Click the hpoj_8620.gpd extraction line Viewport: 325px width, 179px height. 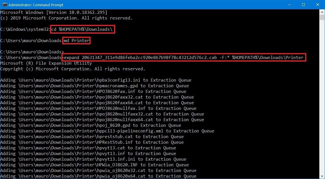pyautogui.click(x=91, y=125)
